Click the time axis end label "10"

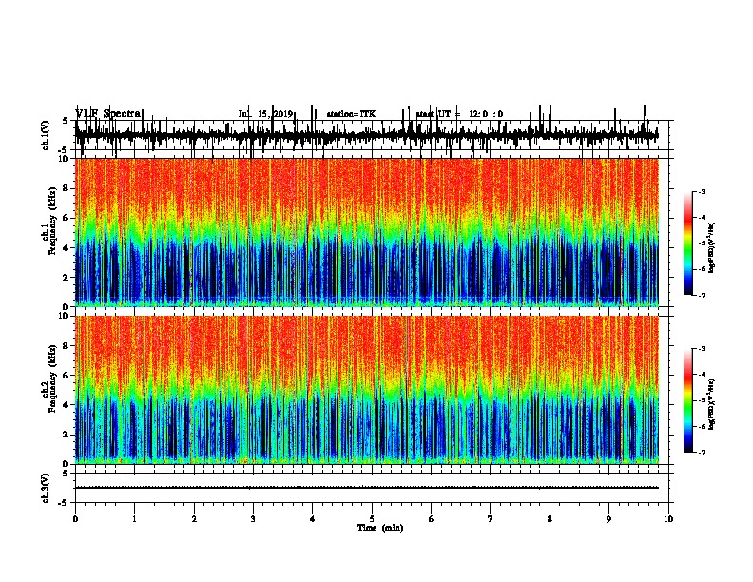668,519
